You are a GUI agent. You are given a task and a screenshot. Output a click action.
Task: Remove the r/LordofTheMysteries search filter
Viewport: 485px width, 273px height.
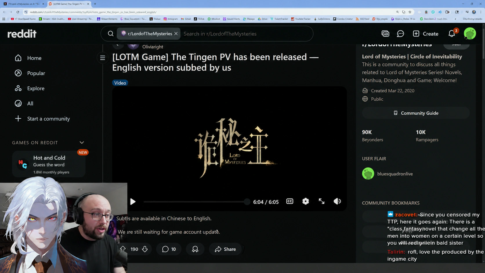coord(176,34)
